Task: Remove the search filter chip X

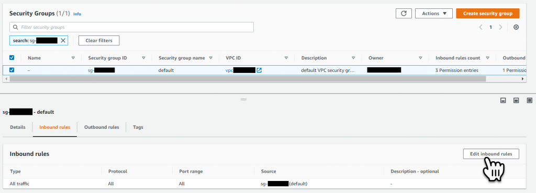Action: click(x=63, y=41)
